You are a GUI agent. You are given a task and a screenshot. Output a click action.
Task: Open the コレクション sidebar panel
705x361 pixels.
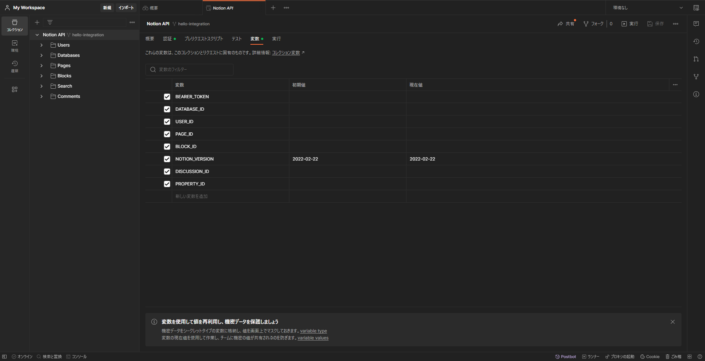15,26
